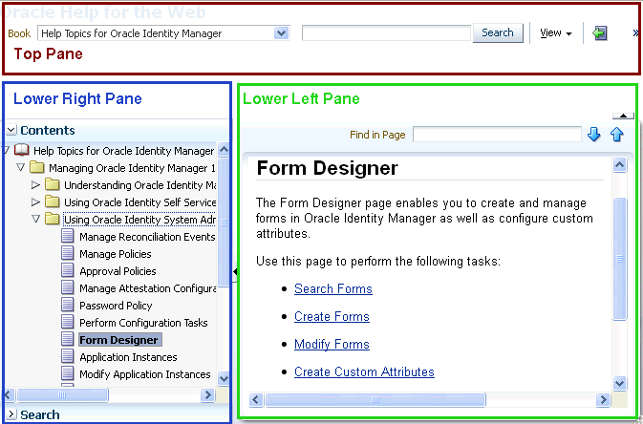Click the Find in Page field

[497, 135]
